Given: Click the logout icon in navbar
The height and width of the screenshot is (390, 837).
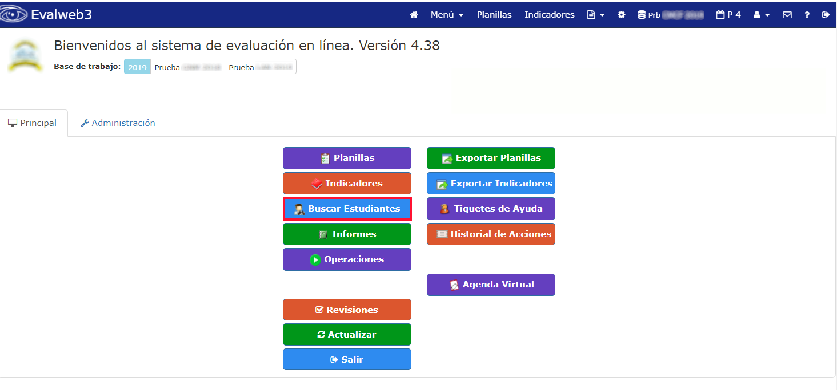Looking at the screenshot, I should (826, 15).
